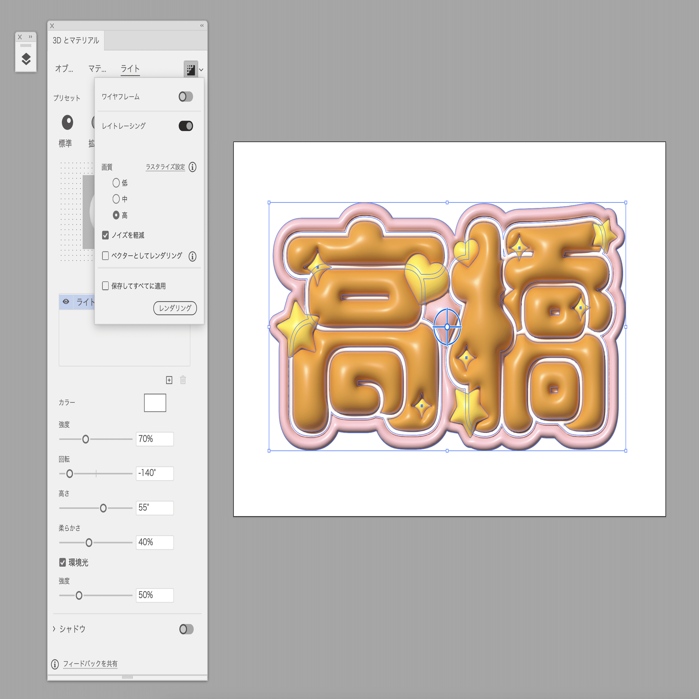
Task: Open the light color swatch
Action: pyautogui.click(x=155, y=403)
